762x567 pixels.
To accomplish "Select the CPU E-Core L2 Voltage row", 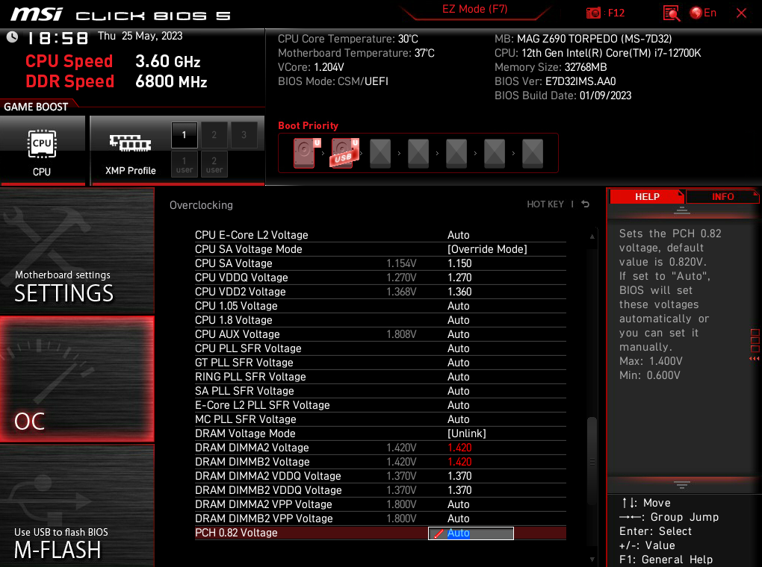I will 380,235.
